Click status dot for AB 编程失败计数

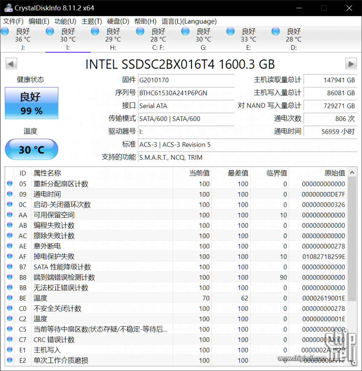click(10, 225)
